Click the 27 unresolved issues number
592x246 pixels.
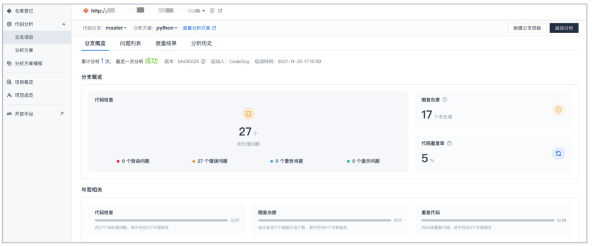tap(245, 132)
